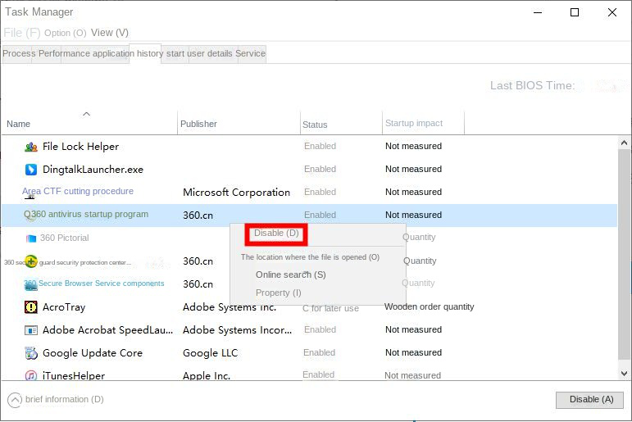Image resolution: width=632 pixels, height=422 pixels.
Task: Sort by Startup impact column
Action: 414,124
